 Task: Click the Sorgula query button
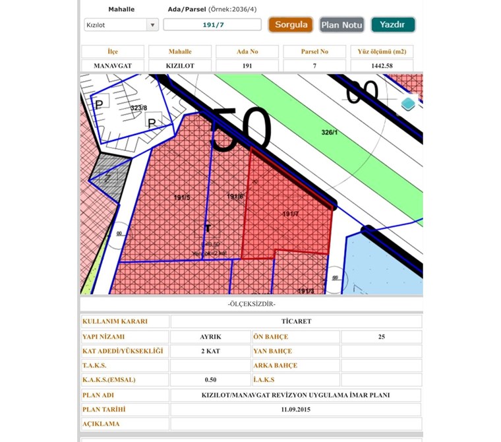pos(291,24)
